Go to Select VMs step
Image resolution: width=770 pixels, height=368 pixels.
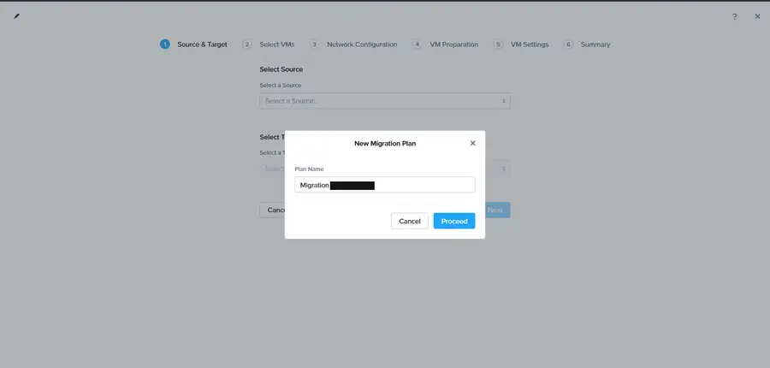click(x=277, y=45)
